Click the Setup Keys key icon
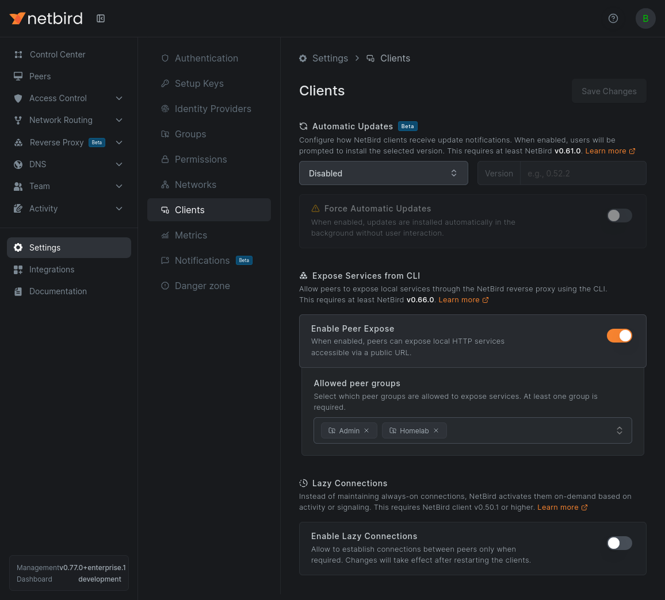Image resolution: width=665 pixels, height=600 pixels. 165,83
